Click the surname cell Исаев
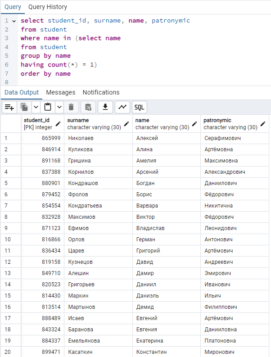The width and height of the screenshot is (271, 357). 99,318
